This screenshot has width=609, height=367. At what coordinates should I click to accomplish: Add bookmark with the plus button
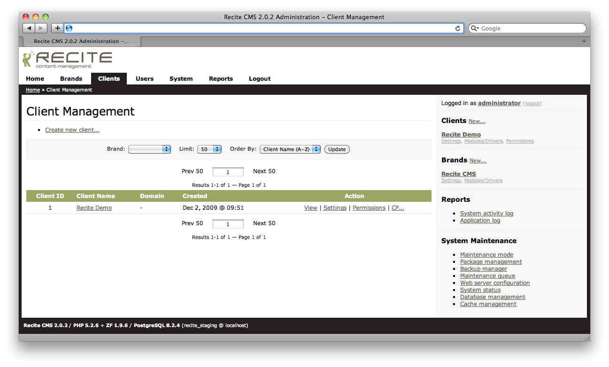[57, 28]
